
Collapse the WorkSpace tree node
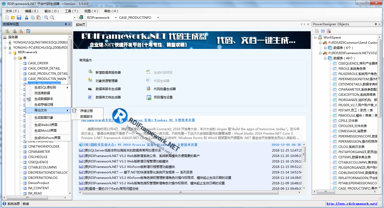[x=315, y=37]
